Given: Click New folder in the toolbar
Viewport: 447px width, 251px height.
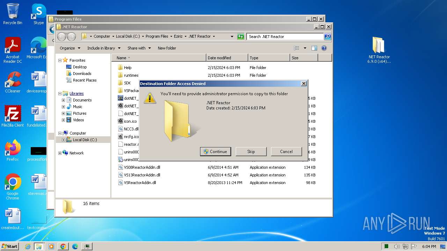Looking at the screenshot, I should pos(167,48).
